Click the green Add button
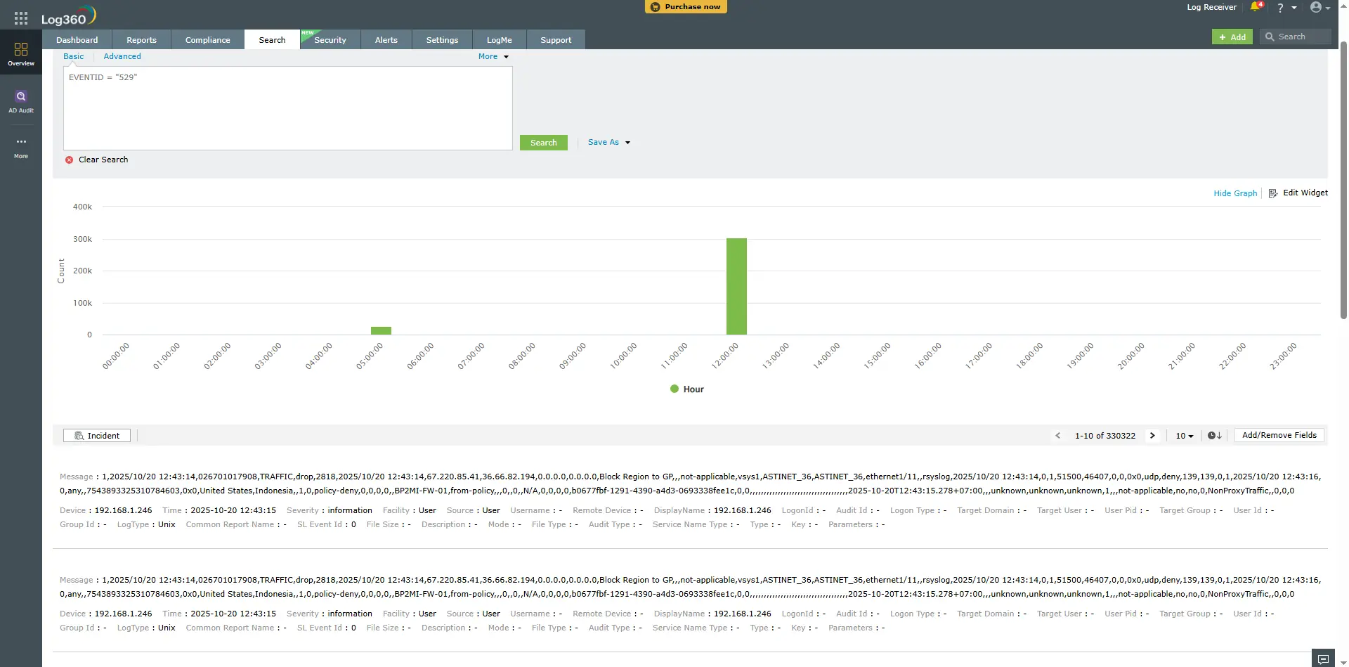 coord(1232,37)
